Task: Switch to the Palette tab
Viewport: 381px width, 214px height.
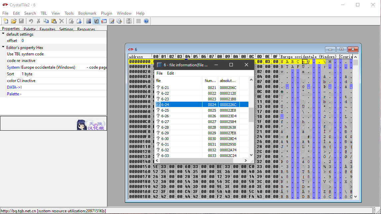Action: point(30,29)
